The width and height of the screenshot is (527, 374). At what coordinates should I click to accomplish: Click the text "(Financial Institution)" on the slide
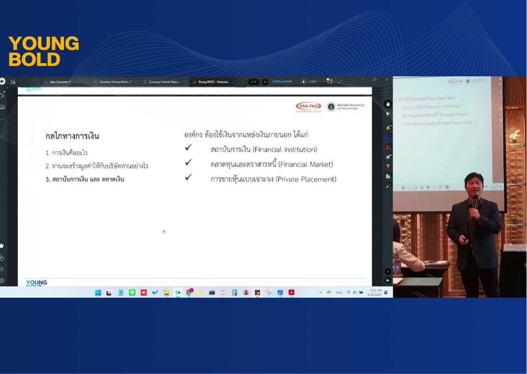click(x=285, y=150)
